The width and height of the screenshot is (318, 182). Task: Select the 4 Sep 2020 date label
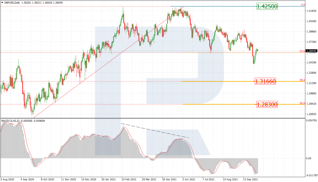(27, 180)
